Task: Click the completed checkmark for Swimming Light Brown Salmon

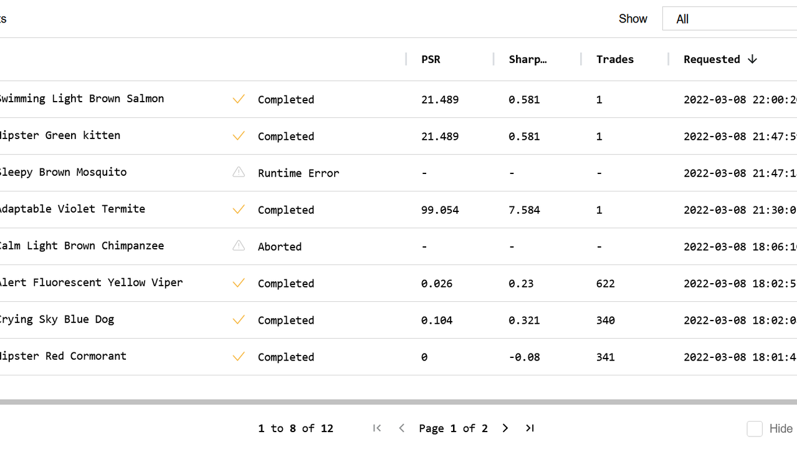Action: (238, 99)
